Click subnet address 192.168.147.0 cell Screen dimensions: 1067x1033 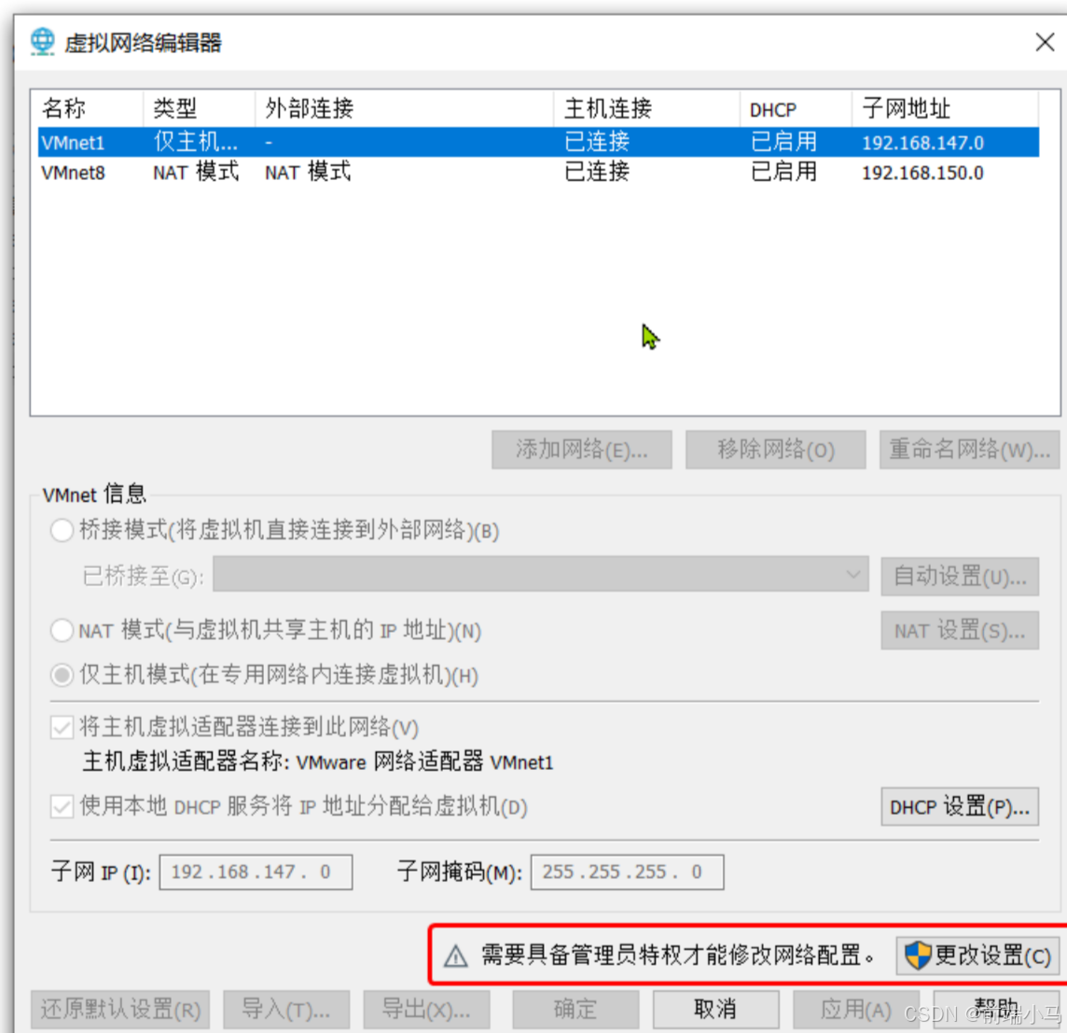point(922,143)
